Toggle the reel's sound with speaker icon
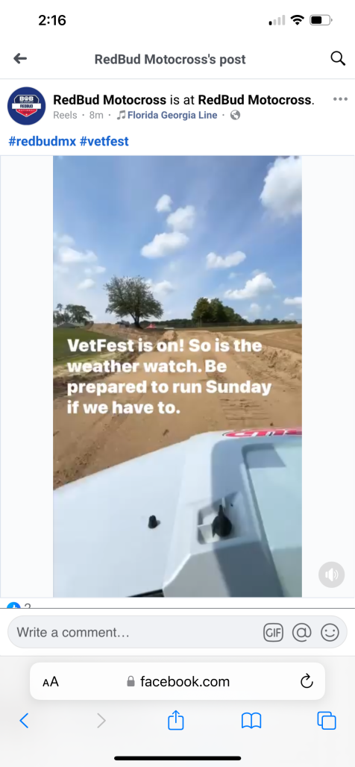 (x=332, y=575)
